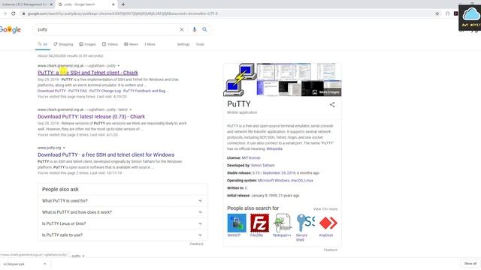This screenshot has height=270, width=481.
Task: Open the September 29, 2019 release link
Action: point(279,173)
